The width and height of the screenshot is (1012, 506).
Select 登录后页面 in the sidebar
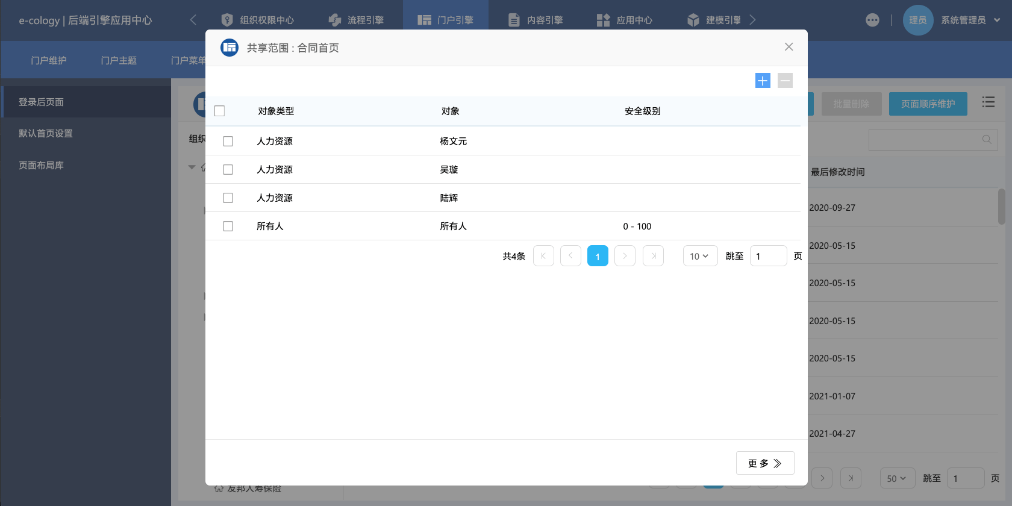pyautogui.click(x=86, y=102)
